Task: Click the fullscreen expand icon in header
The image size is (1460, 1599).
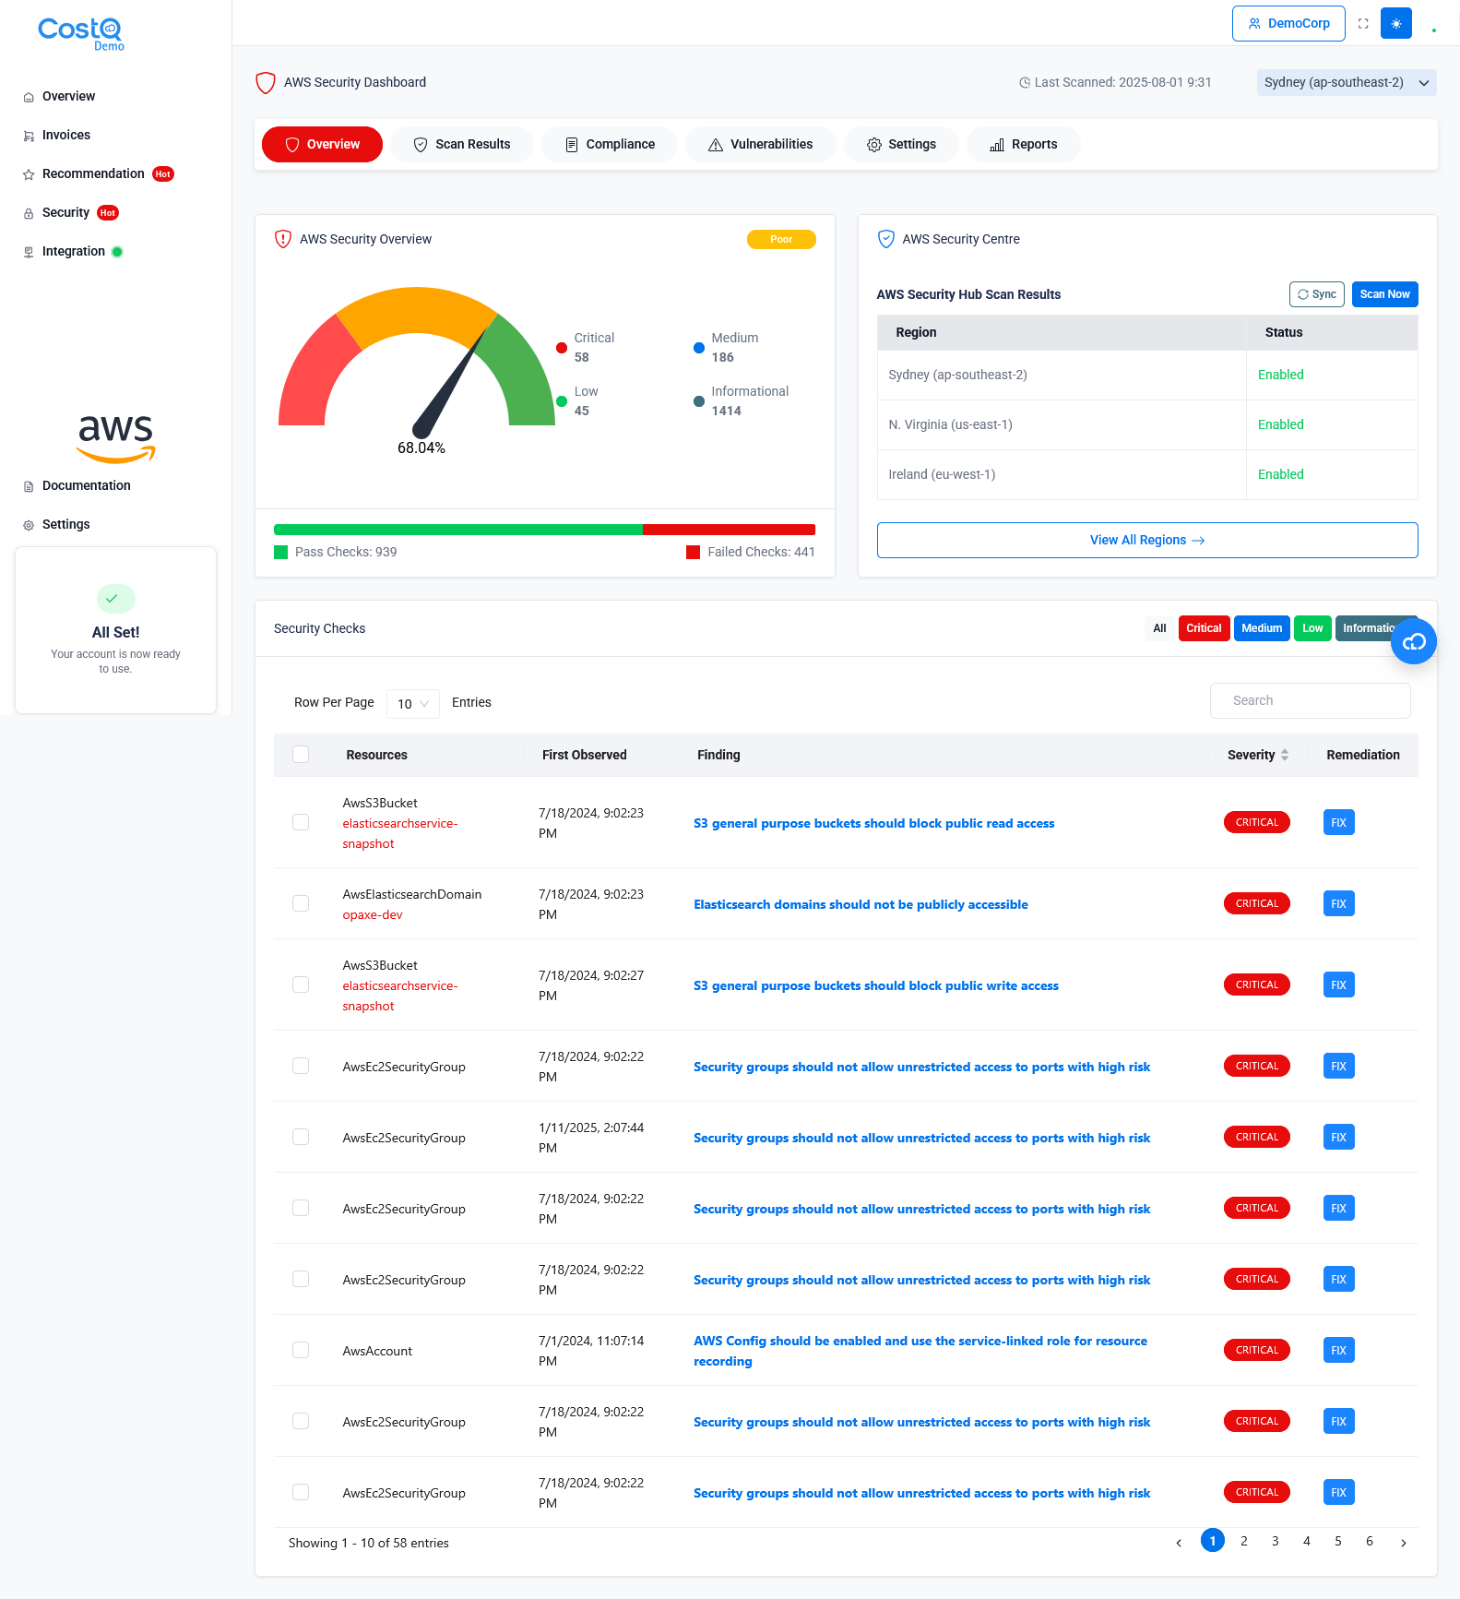Action: pyautogui.click(x=1362, y=24)
